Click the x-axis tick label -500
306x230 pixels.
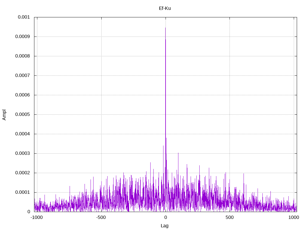tap(101, 217)
